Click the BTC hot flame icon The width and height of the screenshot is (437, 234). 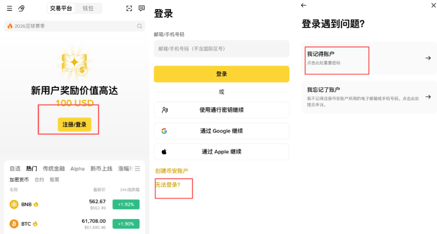click(35, 224)
